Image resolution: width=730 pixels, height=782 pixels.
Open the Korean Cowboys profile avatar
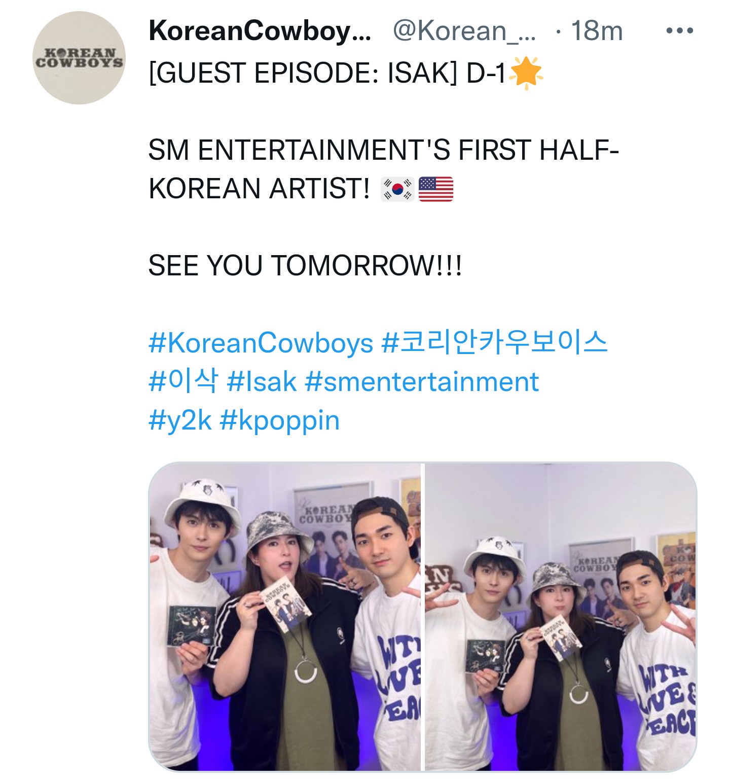coord(79,58)
